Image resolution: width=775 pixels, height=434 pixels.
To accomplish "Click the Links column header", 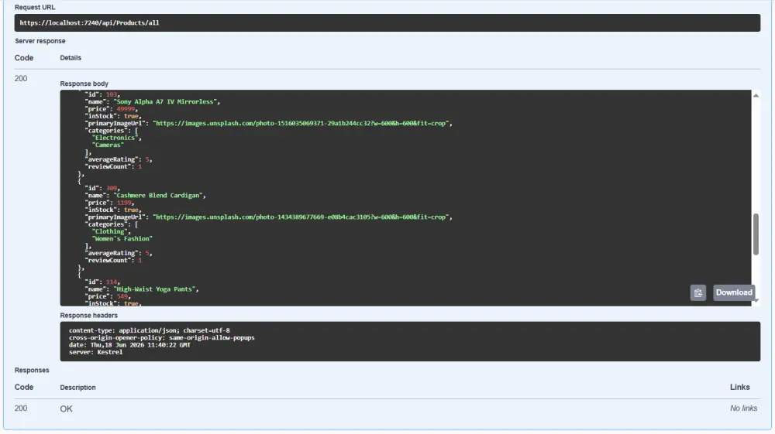I will point(739,387).
